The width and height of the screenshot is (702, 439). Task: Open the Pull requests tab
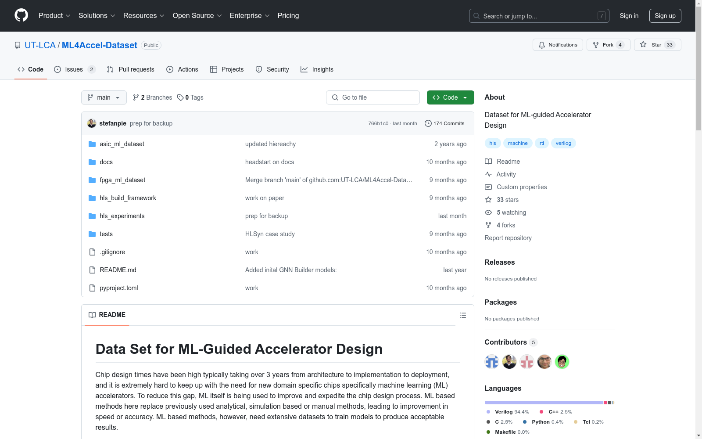[x=131, y=69]
